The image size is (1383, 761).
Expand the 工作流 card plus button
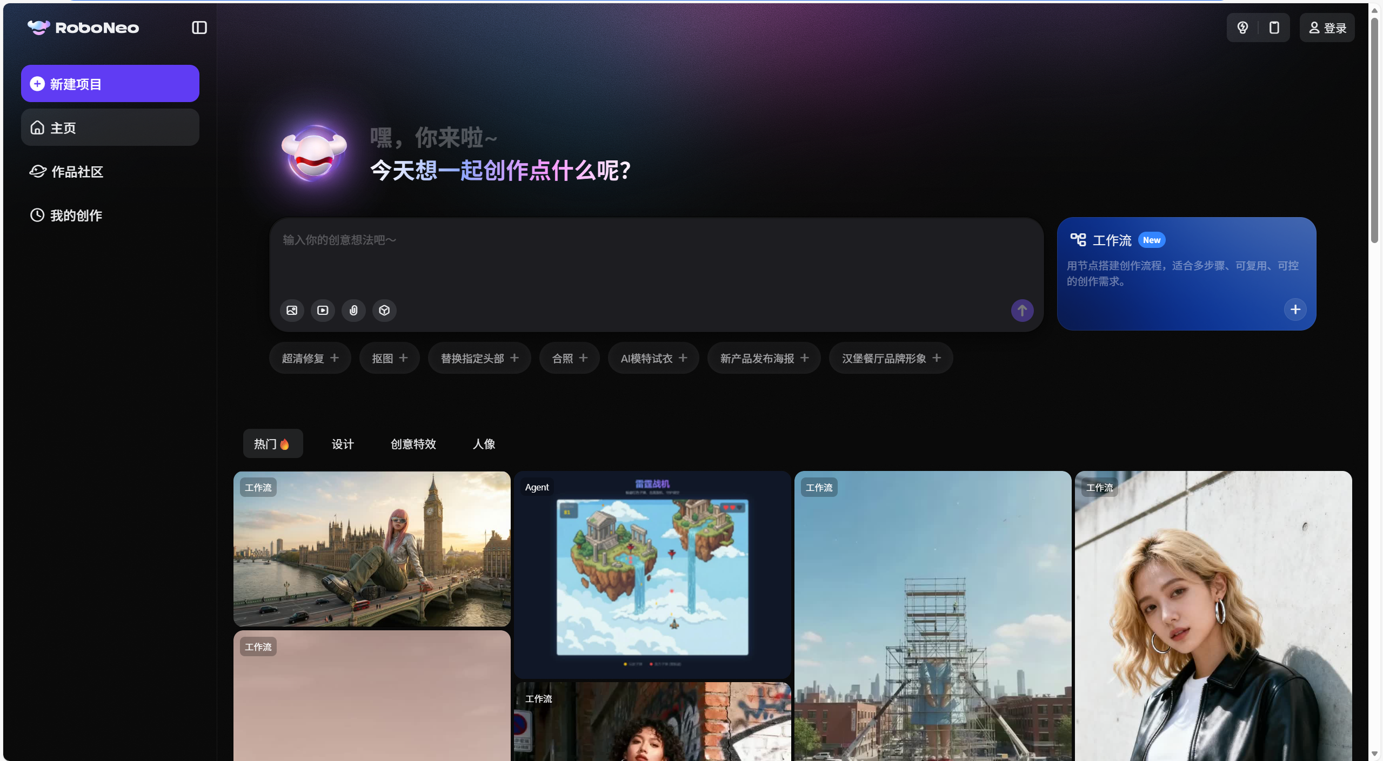coord(1295,309)
